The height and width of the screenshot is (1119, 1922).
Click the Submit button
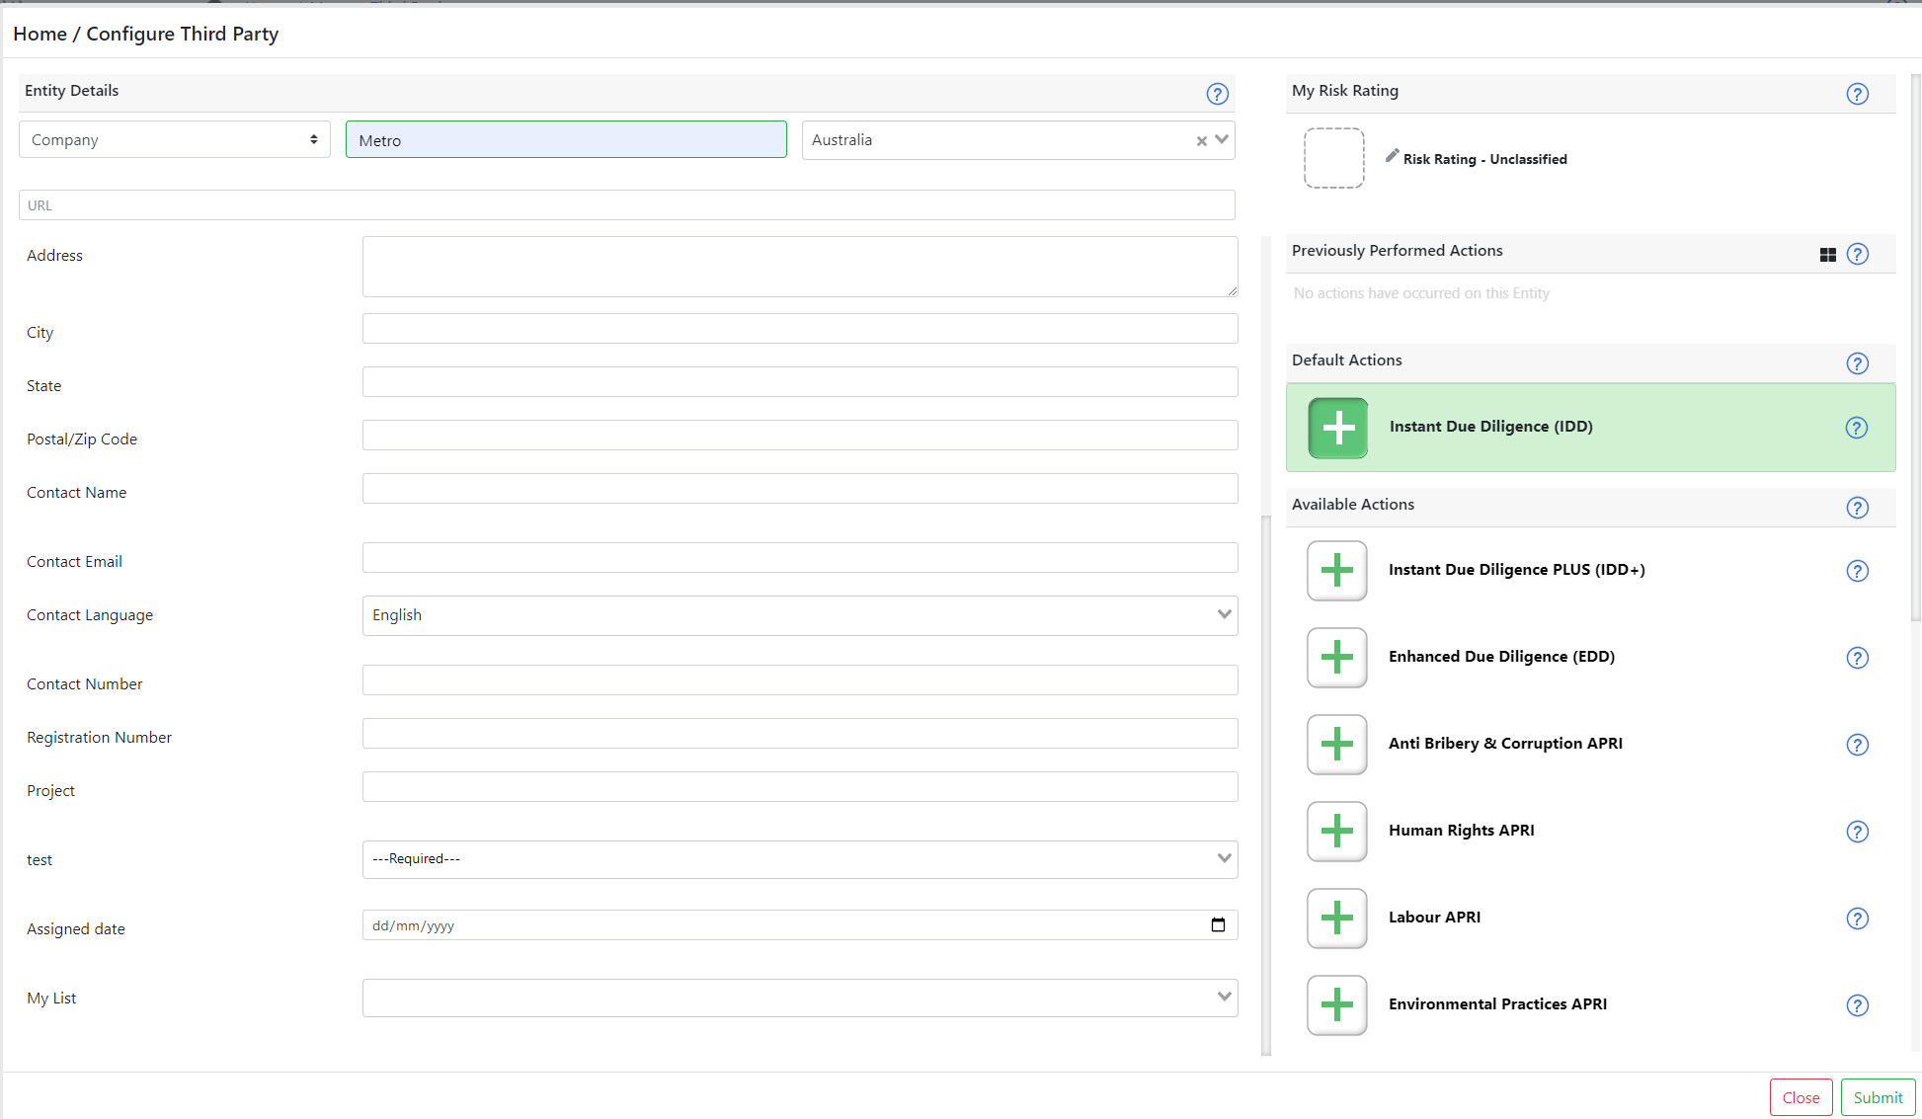pyautogui.click(x=1878, y=1097)
